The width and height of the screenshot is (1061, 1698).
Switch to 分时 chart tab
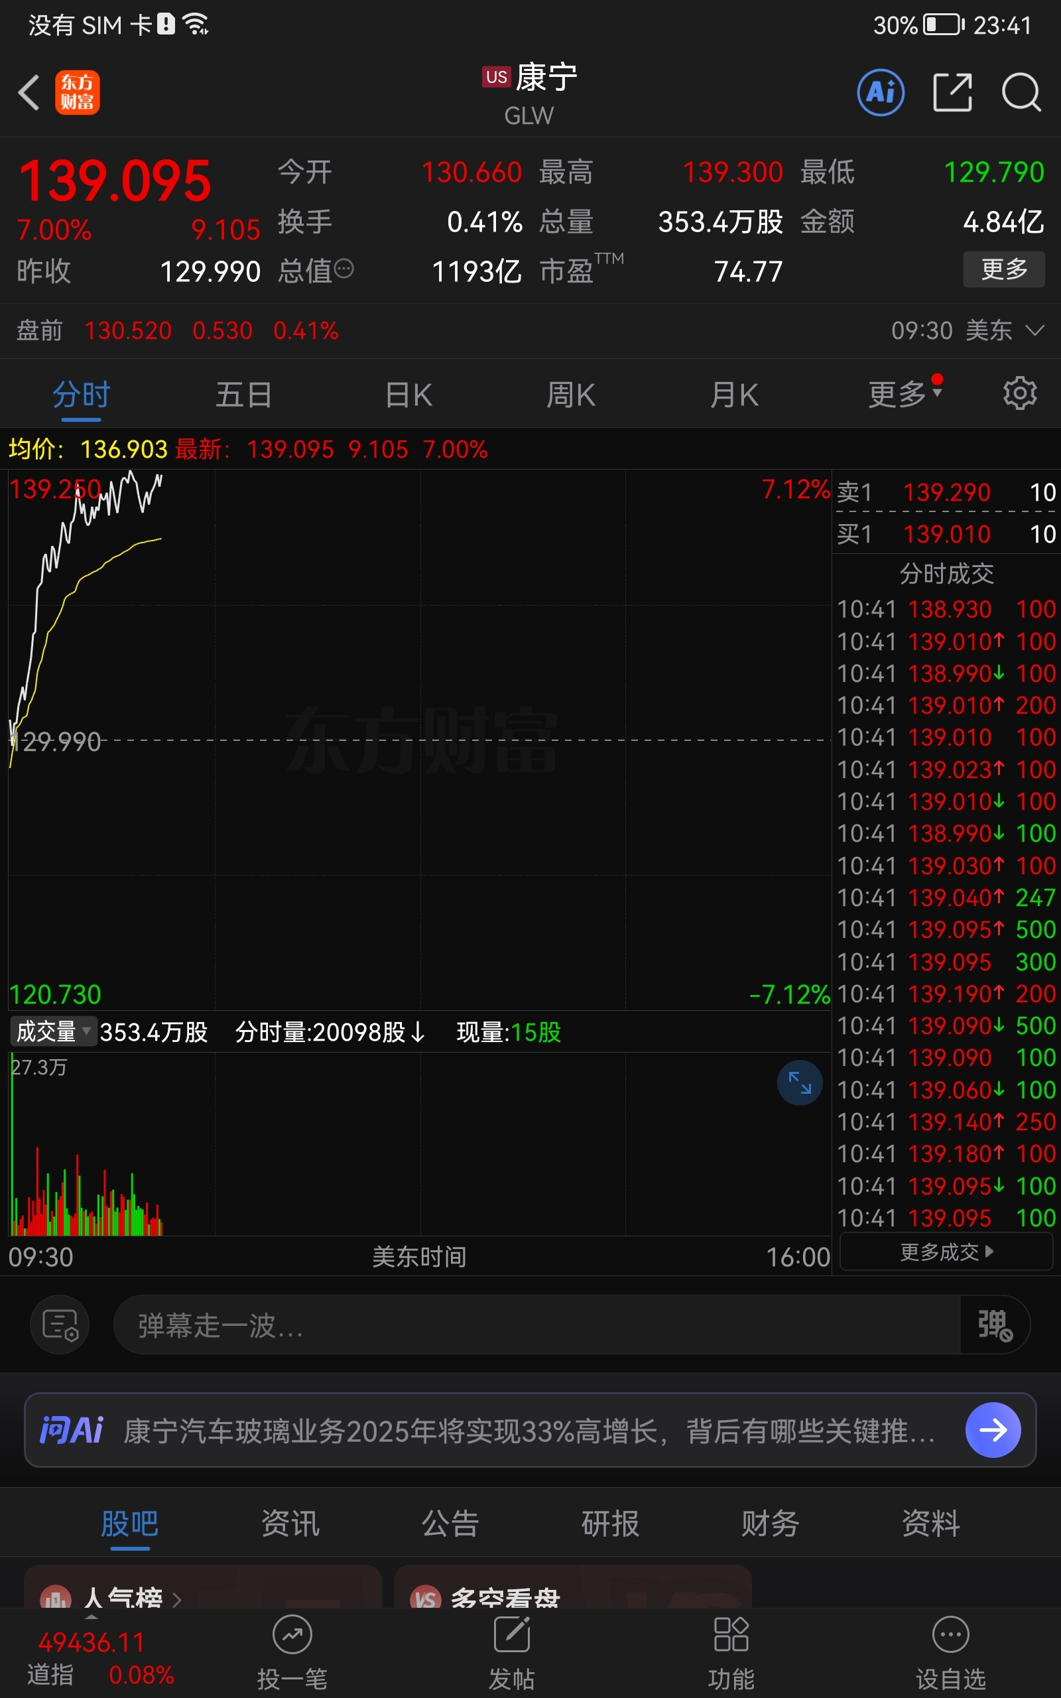coord(82,395)
